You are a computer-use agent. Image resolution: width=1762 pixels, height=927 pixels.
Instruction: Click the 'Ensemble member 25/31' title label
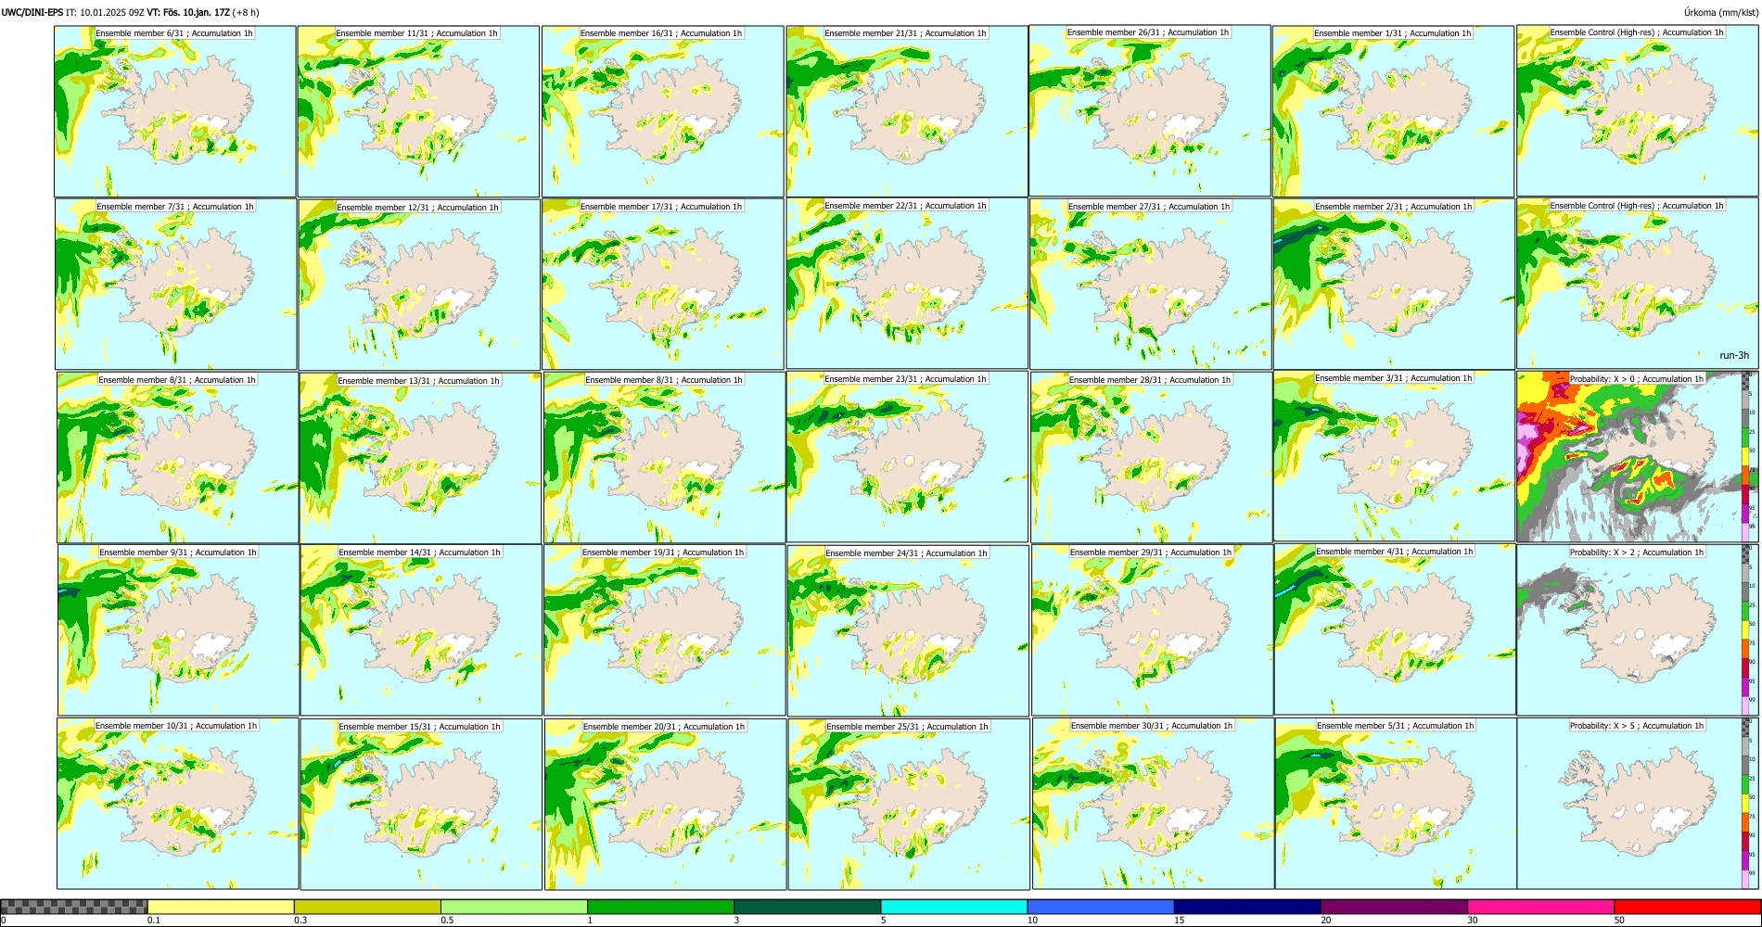(907, 727)
